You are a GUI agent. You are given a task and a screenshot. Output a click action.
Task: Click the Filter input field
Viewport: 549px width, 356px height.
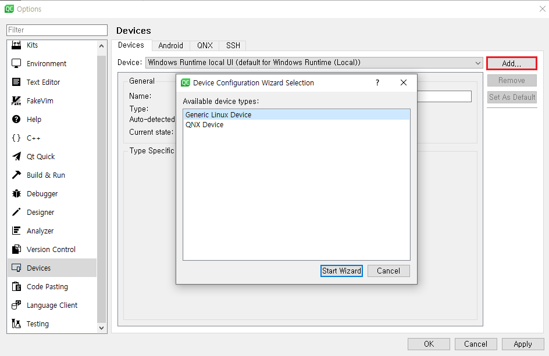pyautogui.click(x=57, y=30)
